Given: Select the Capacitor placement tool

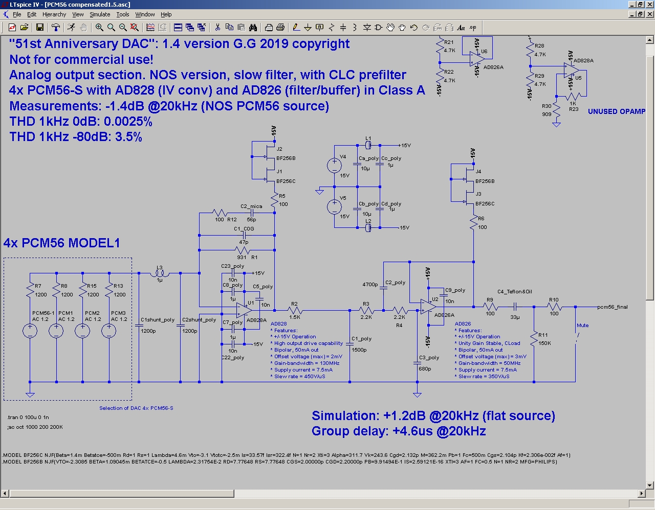Looking at the screenshot, I should (343, 27).
